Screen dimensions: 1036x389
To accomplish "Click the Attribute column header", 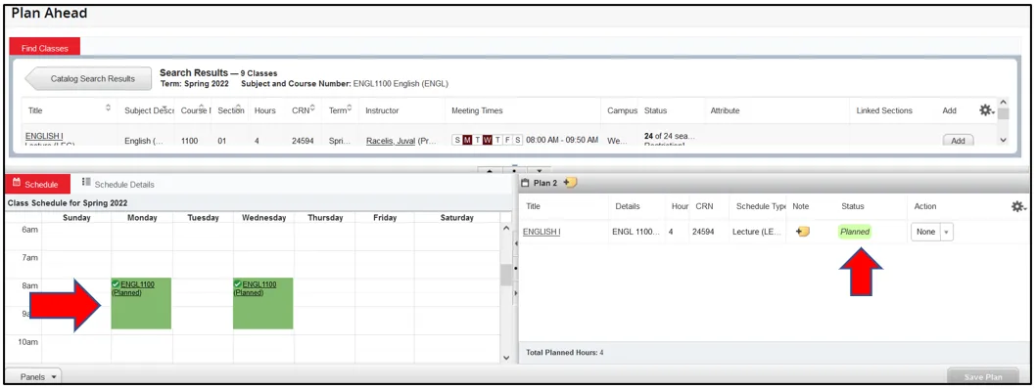I will [725, 110].
